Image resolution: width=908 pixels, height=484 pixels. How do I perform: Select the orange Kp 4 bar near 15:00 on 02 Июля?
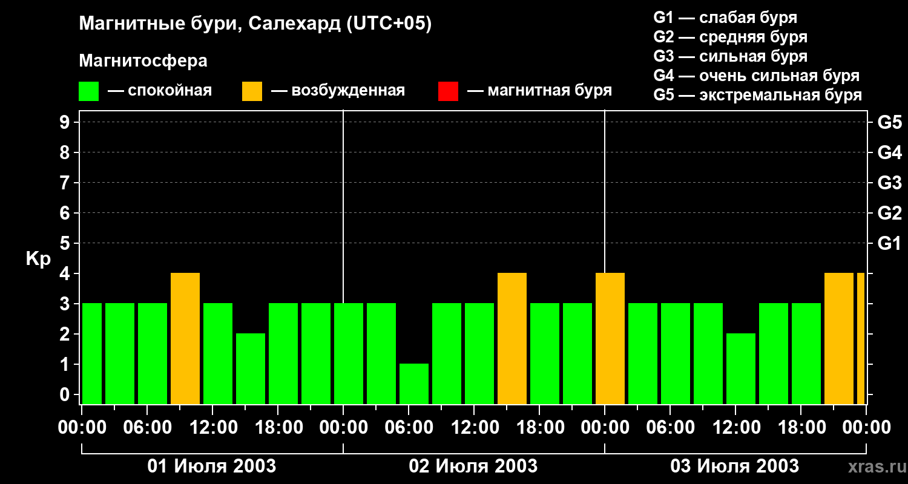tap(512, 339)
